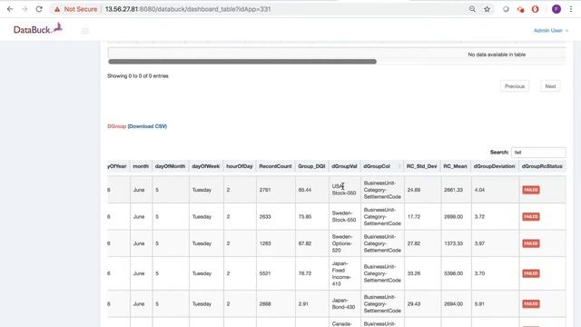Click Group_DQI value 2.91

[303, 303]
